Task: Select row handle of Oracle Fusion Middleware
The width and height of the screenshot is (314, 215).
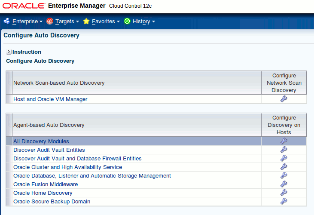Action: (x=9, y=184)
